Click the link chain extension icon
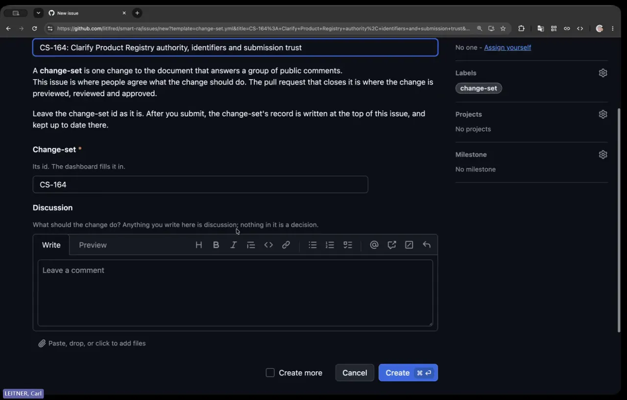627x400 pixels. 567,28
